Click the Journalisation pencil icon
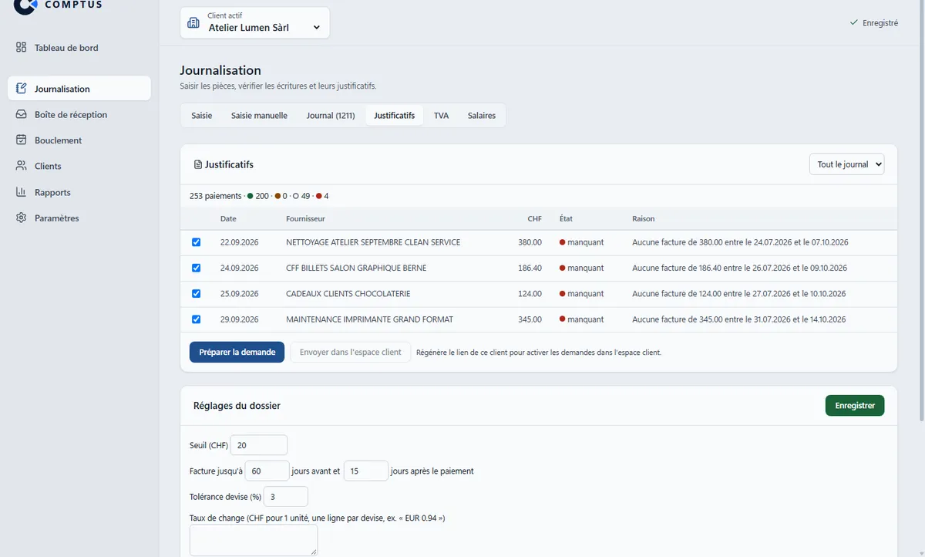 22,89
